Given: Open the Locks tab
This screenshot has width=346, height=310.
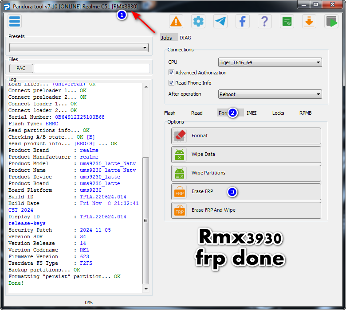Looking at the screenshot, I should point(278,113).
